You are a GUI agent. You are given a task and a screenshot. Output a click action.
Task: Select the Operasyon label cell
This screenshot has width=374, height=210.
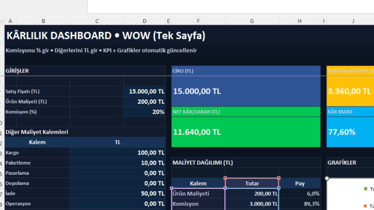point(37,204)
